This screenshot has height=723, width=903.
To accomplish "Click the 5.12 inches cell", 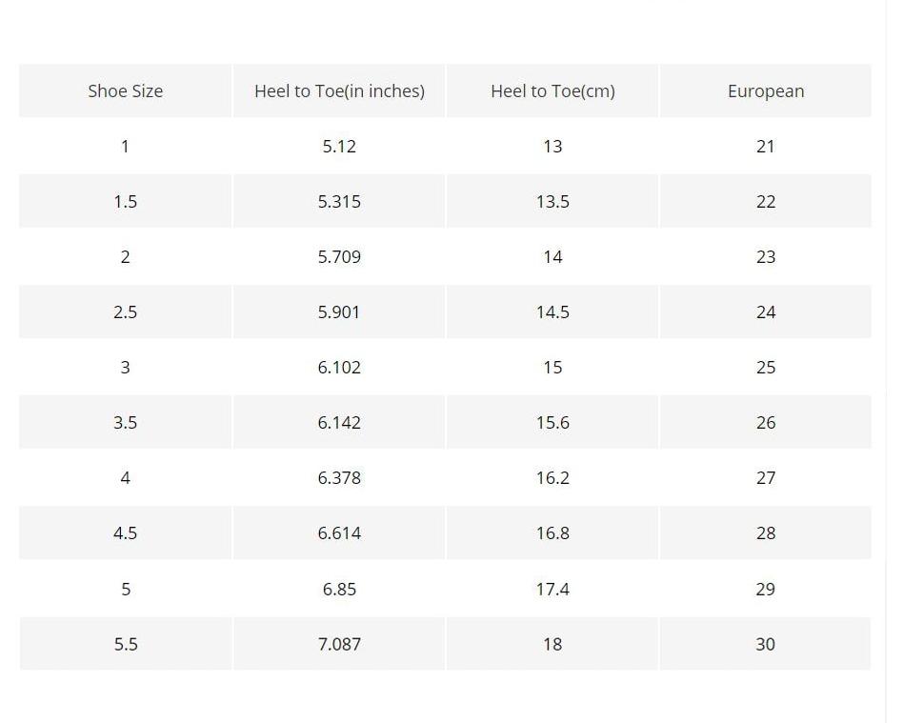I will [x=339, y=147].
